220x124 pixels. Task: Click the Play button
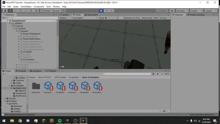click(x=101, y=11)
